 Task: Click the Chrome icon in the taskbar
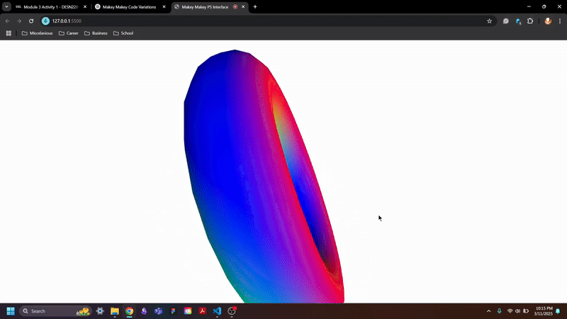click(x=129, y=311)
